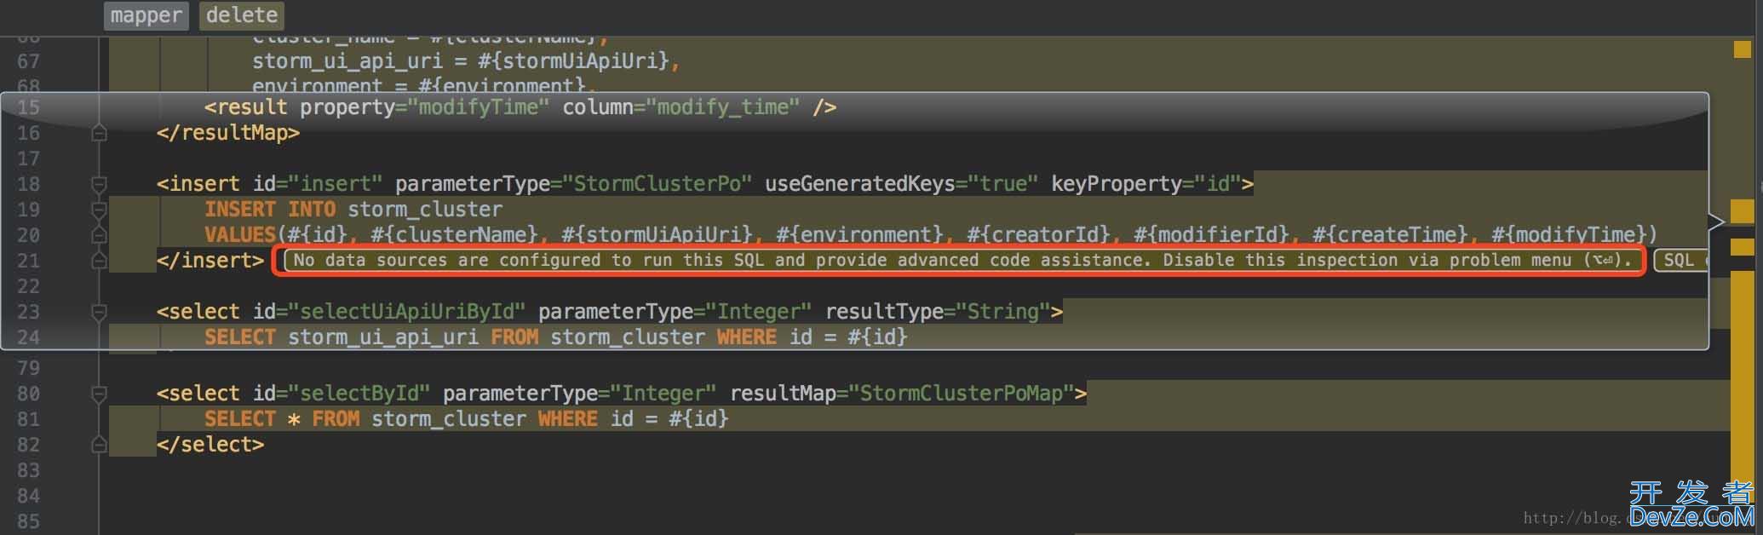Viewport: 1763px width, 535px height.
Task: Click line number 84 in gutter
Action: click(x=28, y=496)
